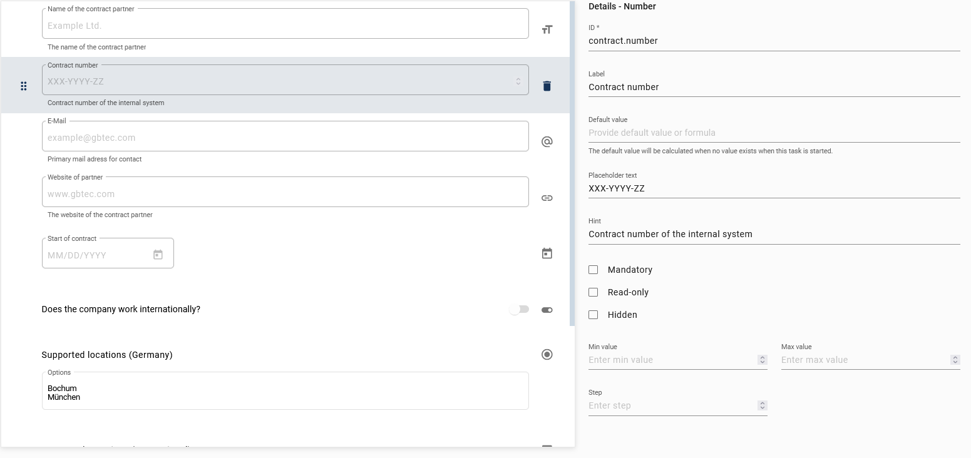Click the calendar icon at right of Start of contract row
The width and height of the screenshot is (971, 458).
point(547,253)
